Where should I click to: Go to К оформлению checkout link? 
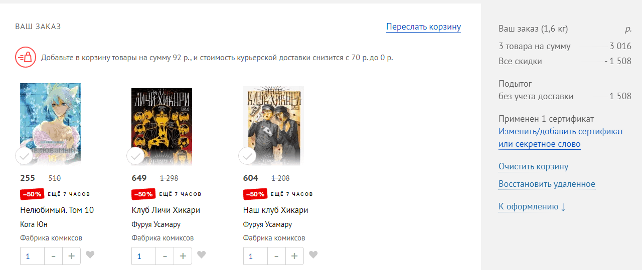click(x=532, y=207)
